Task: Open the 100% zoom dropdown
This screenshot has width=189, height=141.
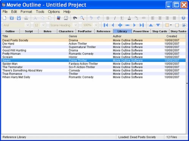Action: click(x=96, y=25)
